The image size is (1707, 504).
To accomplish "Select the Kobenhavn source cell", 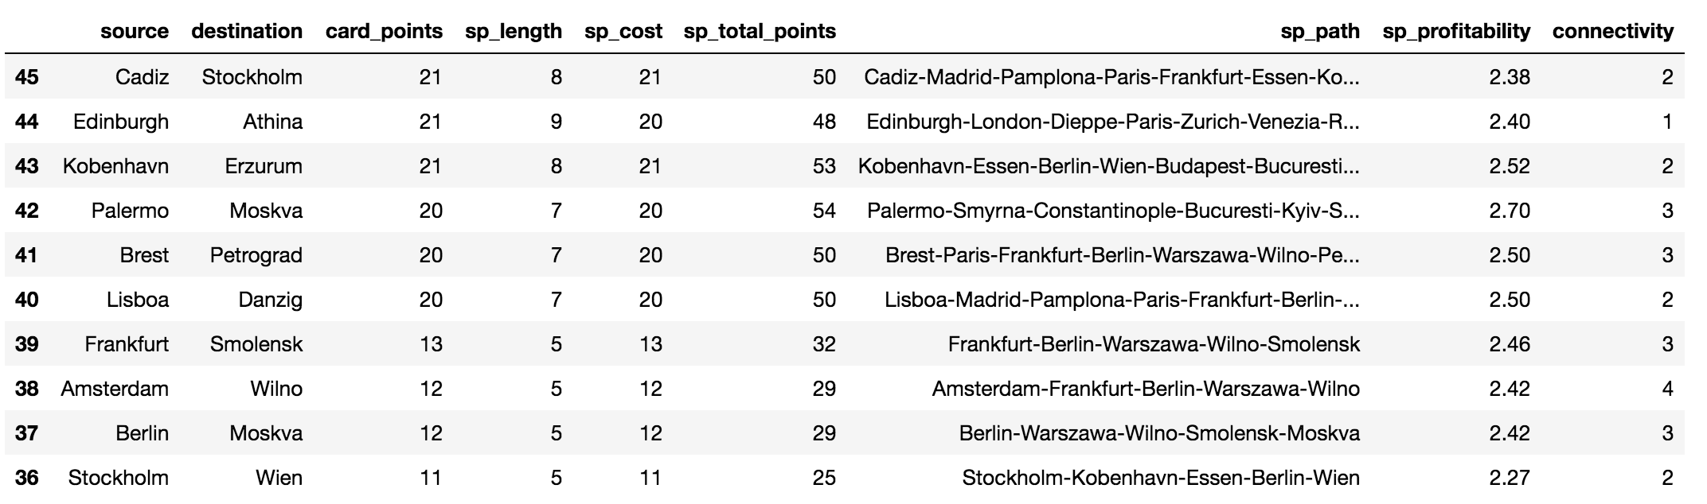I will 115,166.
